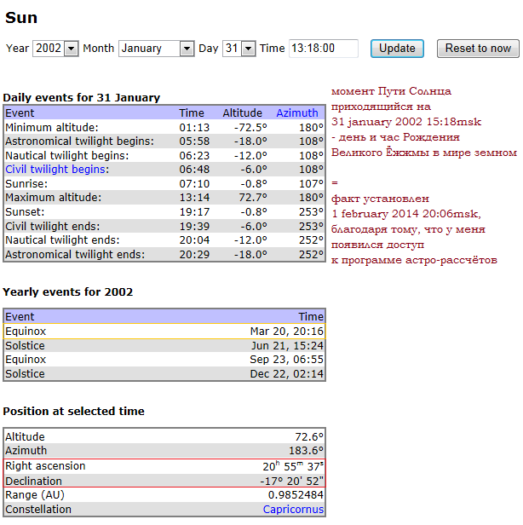Click the Range (AU) value 0.9852484

click(296, 495)
